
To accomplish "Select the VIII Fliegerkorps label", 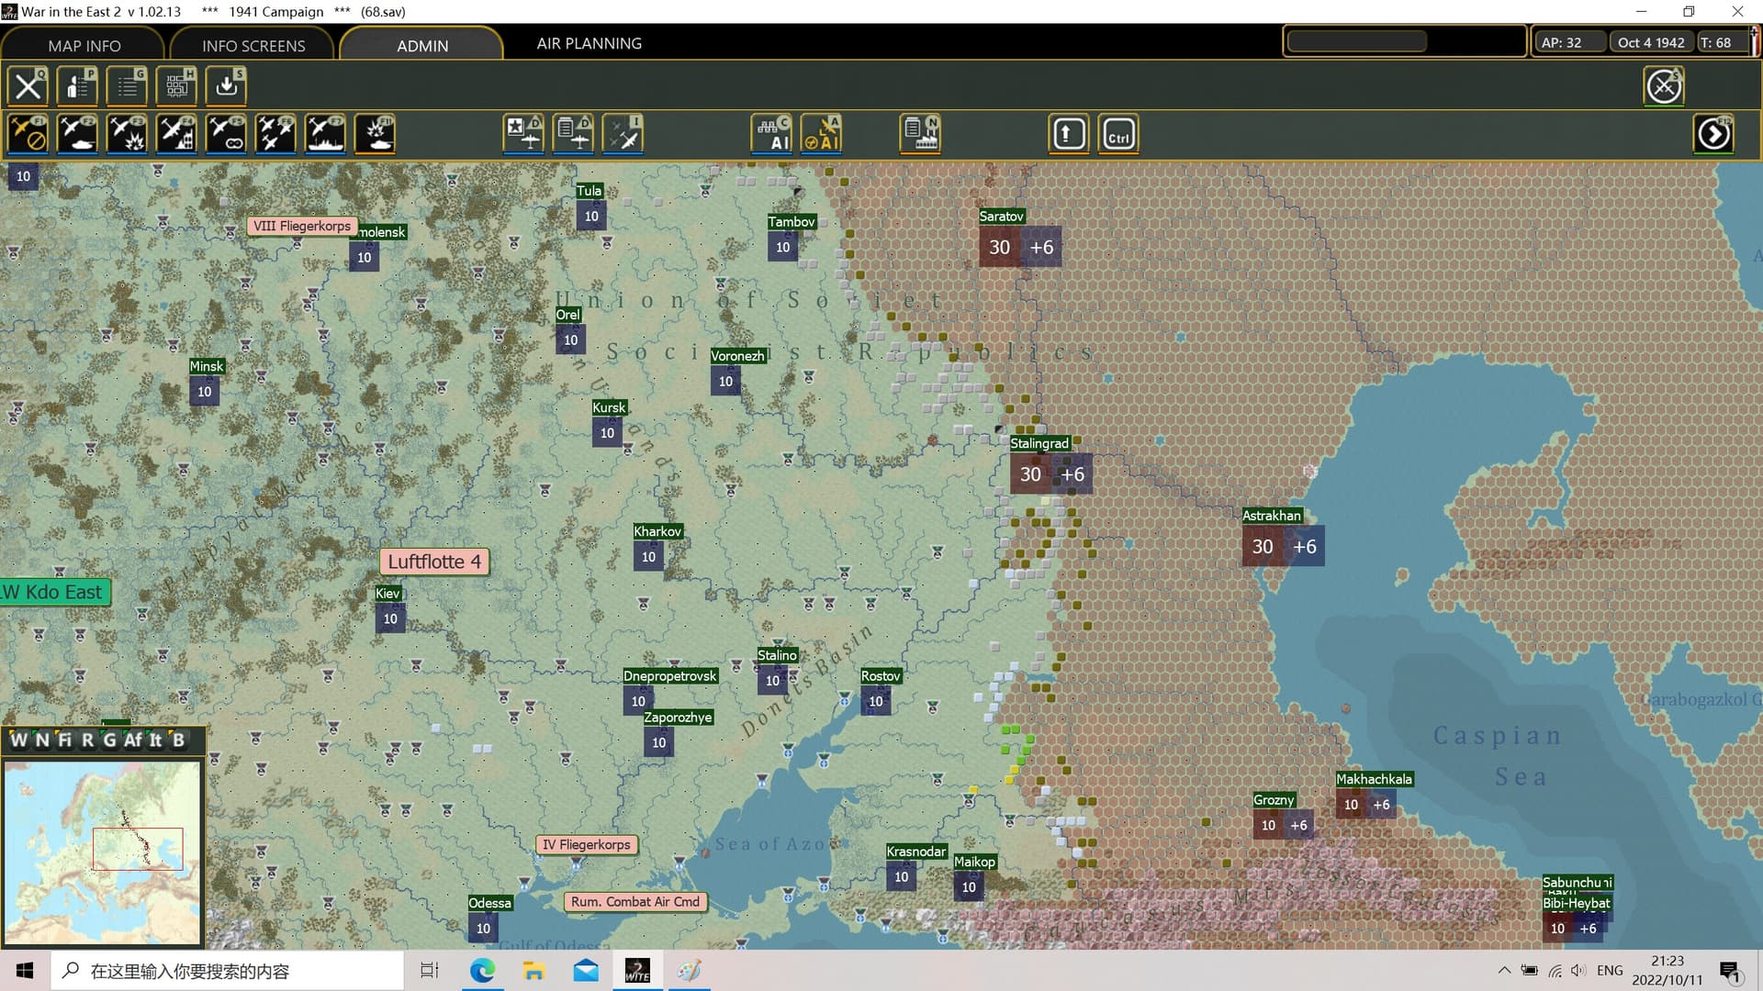I will click(x=302, y=226).
